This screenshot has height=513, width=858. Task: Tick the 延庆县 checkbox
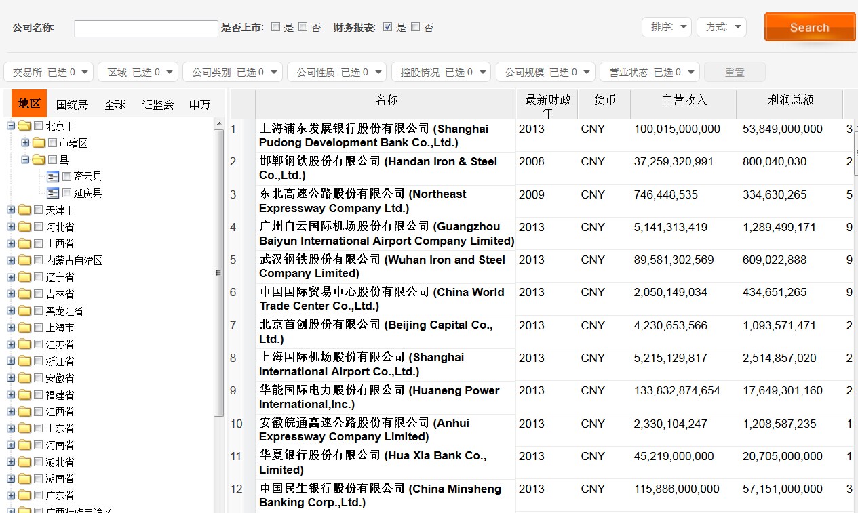(66, 193)
